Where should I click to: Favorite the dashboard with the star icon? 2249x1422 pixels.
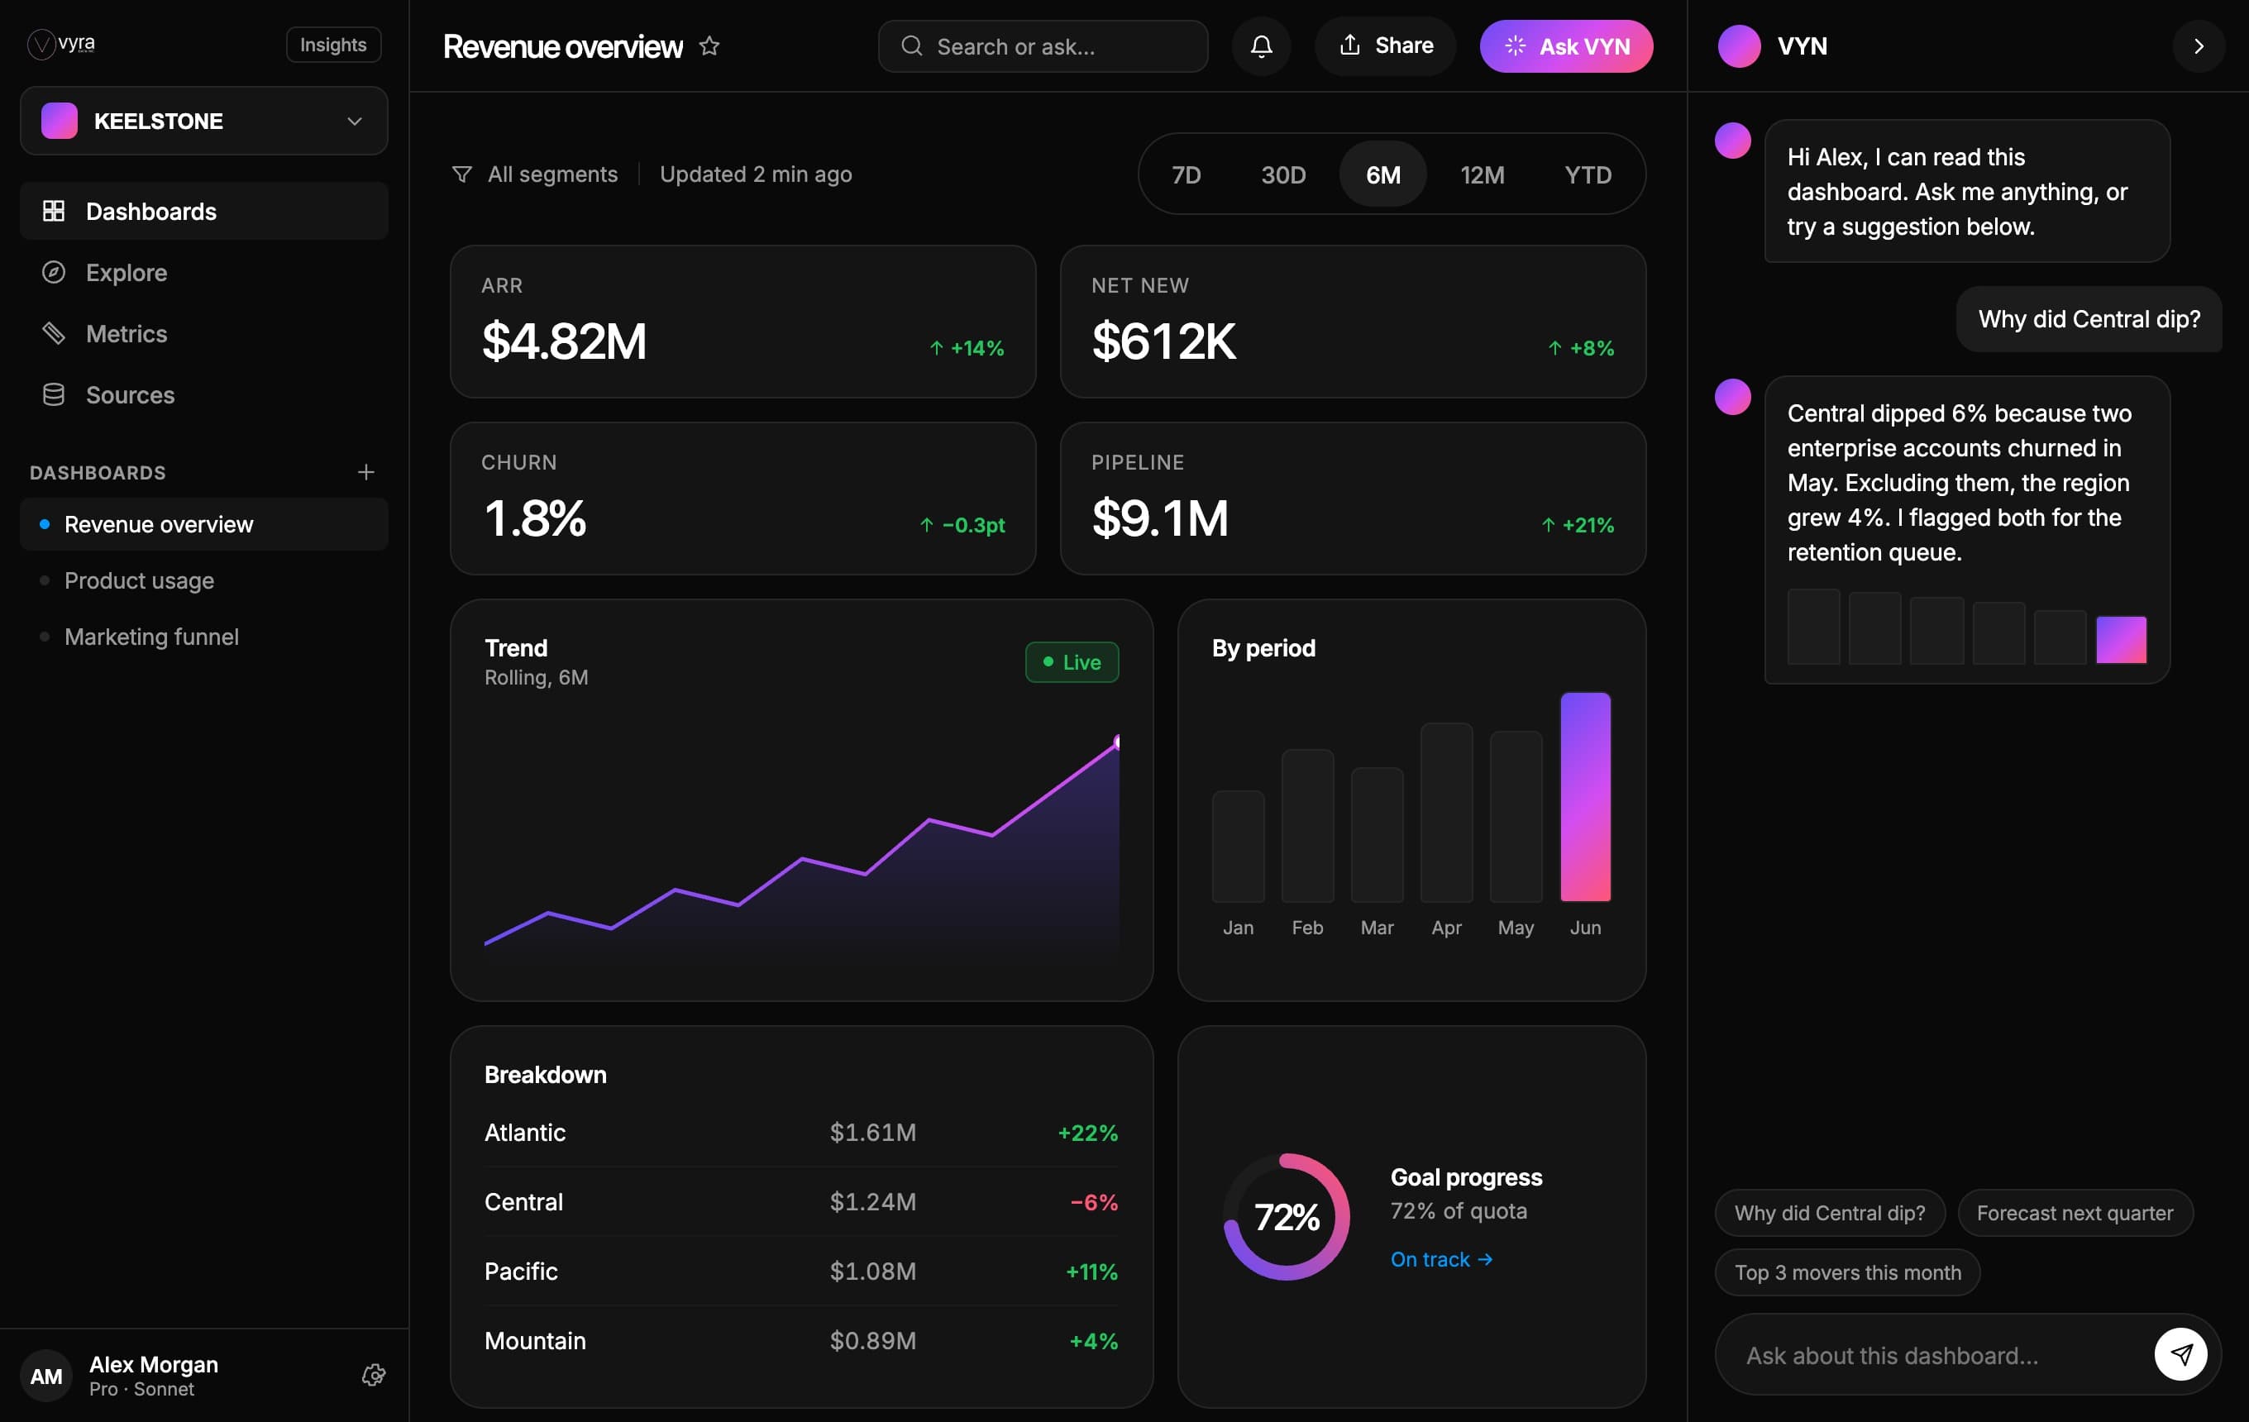709,45
